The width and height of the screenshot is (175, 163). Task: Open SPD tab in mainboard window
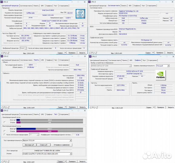coord(130,5)
